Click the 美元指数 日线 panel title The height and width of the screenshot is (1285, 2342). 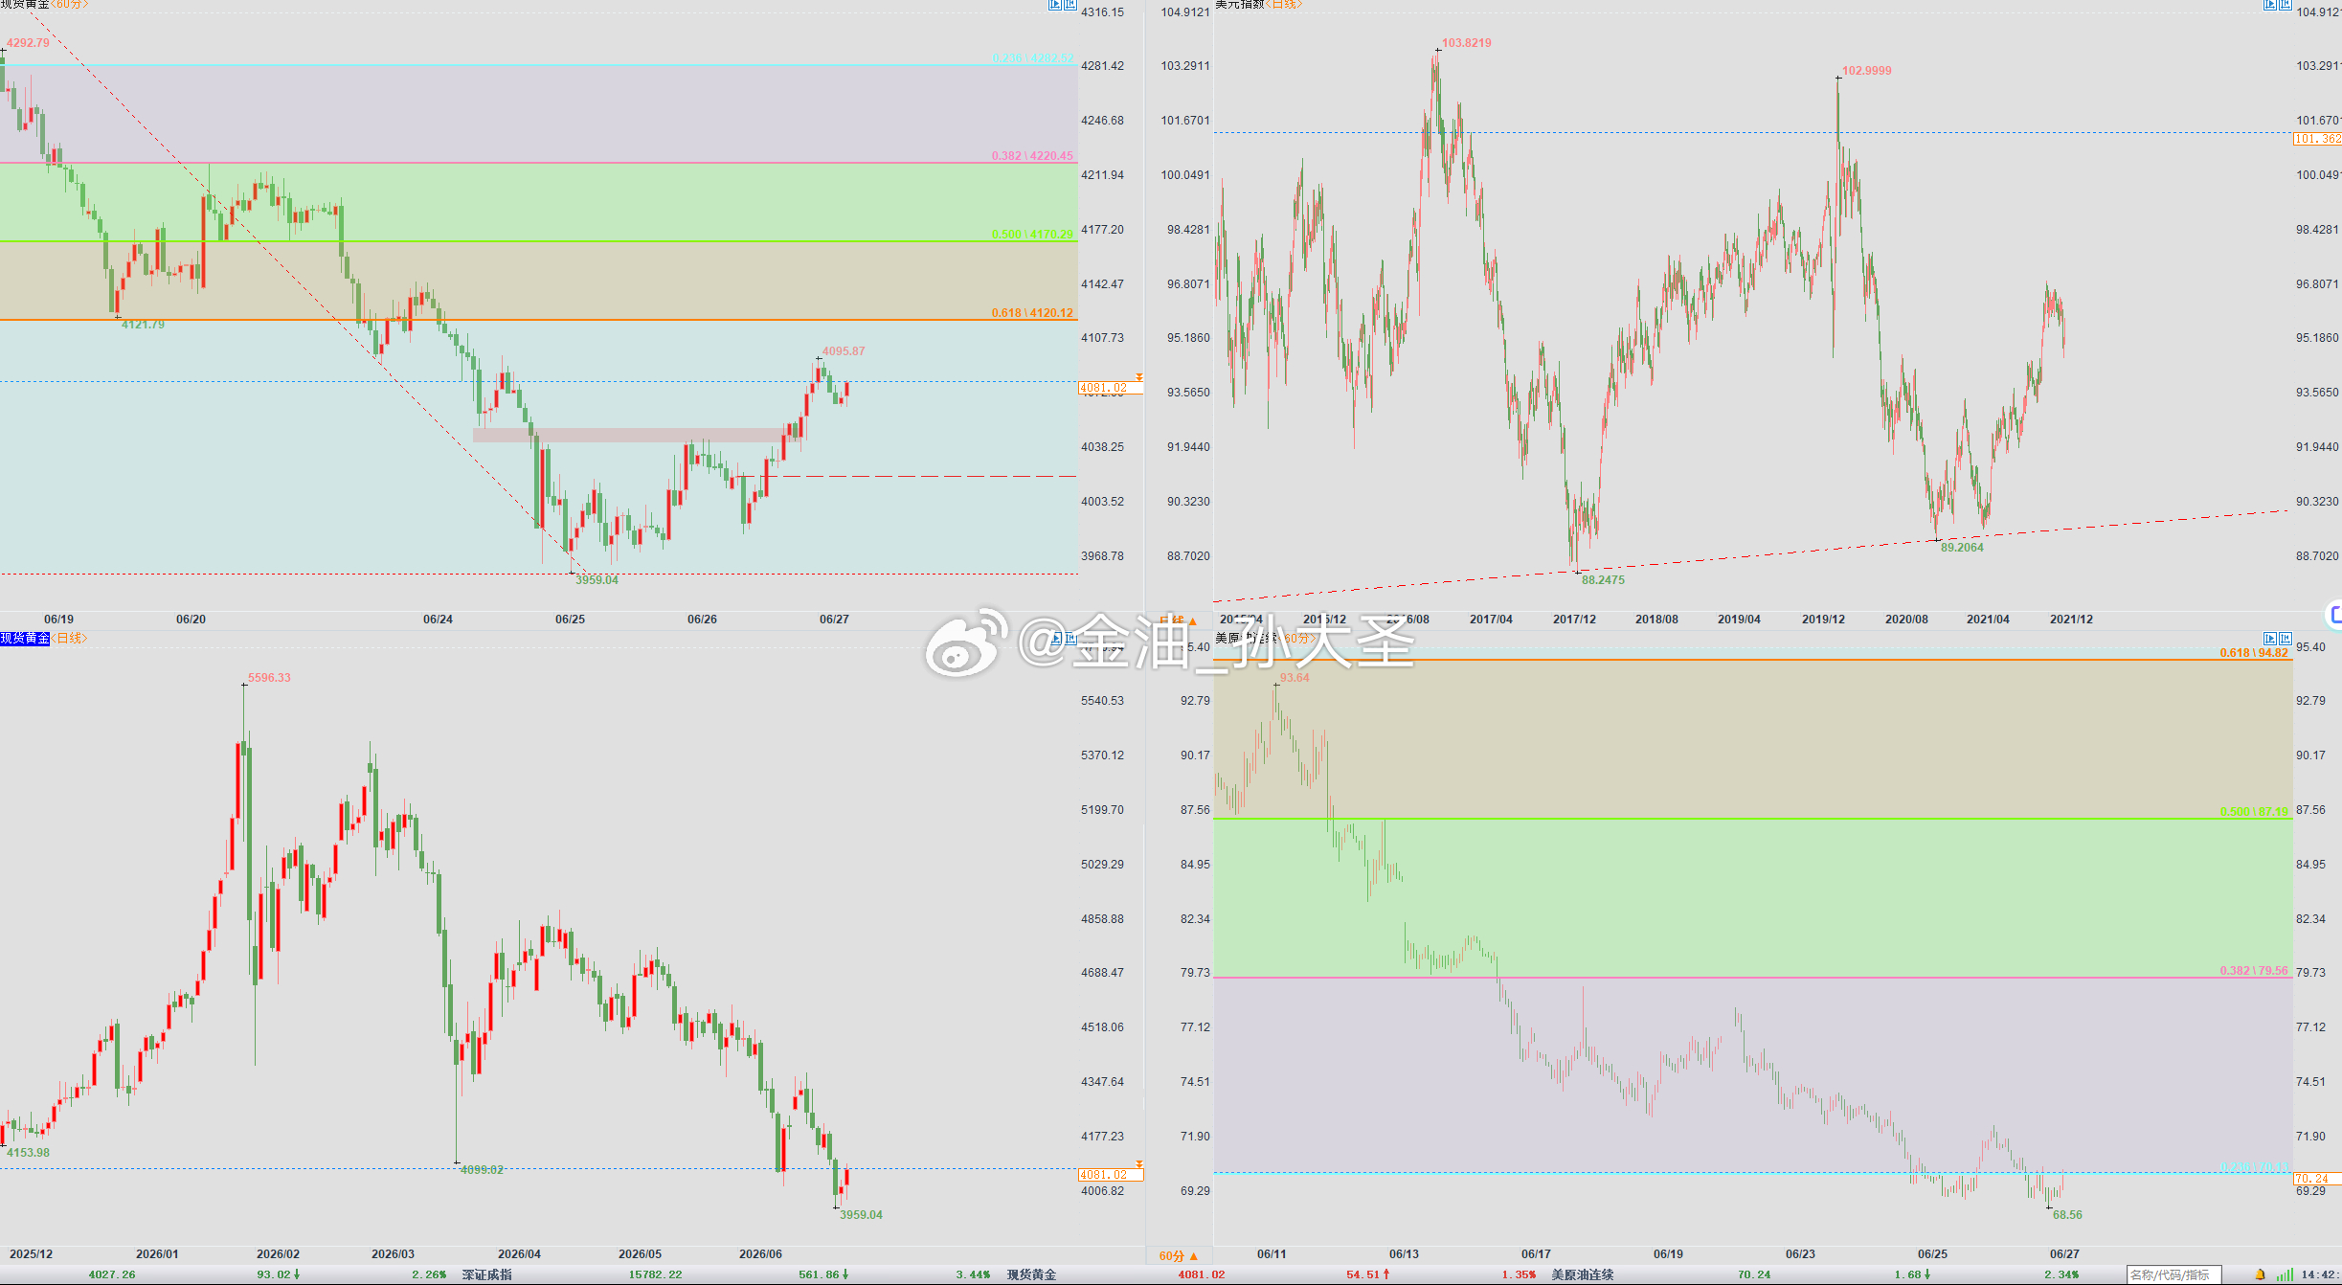pyautogui.click(x=1259, y=5)
